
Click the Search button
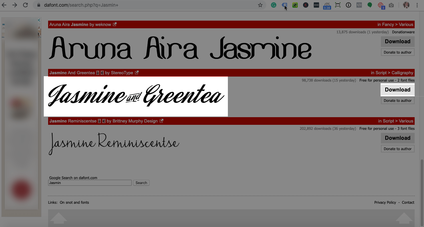tap(141, 183)
